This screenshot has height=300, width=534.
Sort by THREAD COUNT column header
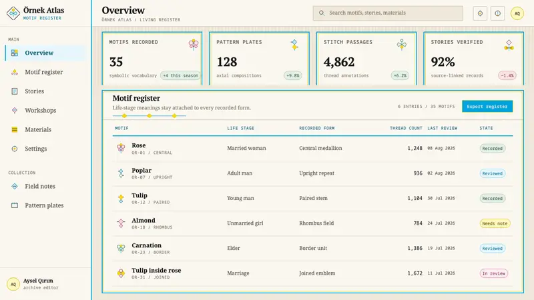click(406, 128)
